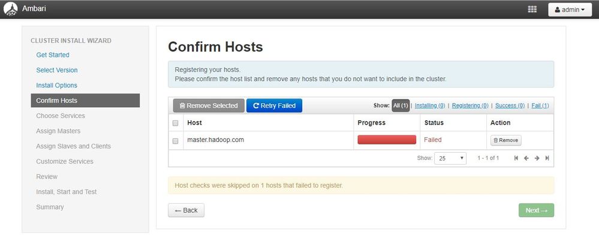Image resolution: width=599 pixels, height=242 pixels.
Task: Click the red Failed status link
Action: (433, 140)
